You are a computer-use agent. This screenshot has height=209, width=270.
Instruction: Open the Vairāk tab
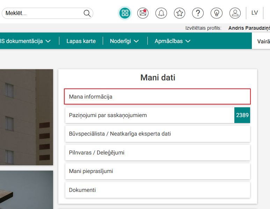[x=263, y=41]
